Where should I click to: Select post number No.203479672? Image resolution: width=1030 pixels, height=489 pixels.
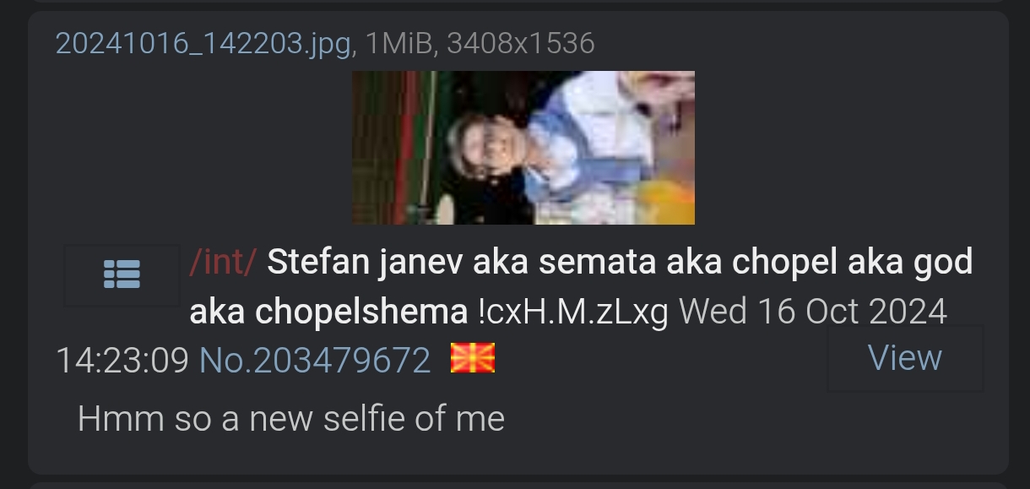[x=315, y=361]
